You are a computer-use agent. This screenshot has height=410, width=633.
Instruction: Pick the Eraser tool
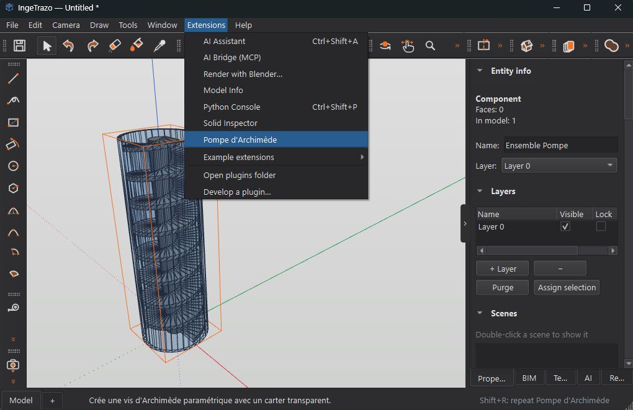coord(115,46)
